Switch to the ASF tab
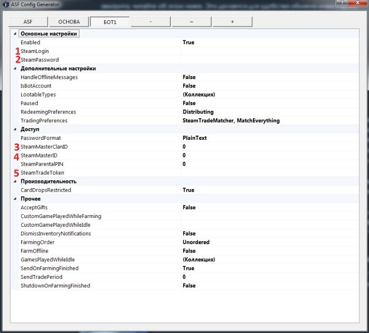This screenshot has height=333, width=369. coord(28,22)
